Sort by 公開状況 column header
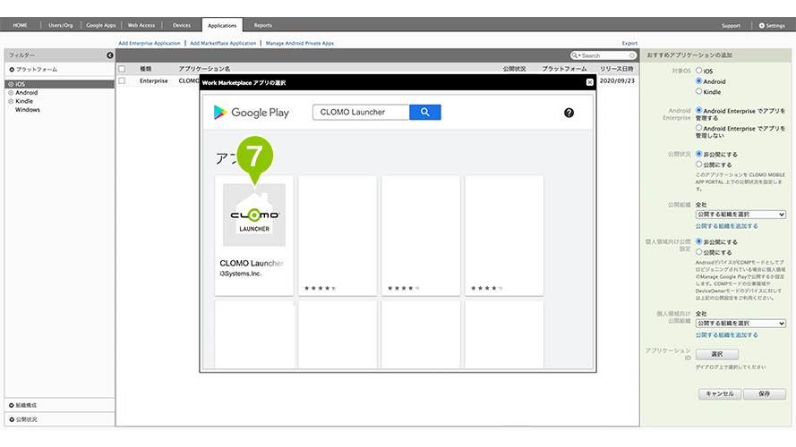 point(514,69)
